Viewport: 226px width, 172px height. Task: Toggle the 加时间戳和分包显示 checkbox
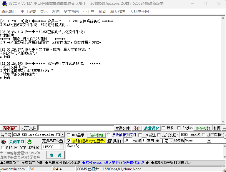[69, 141]
